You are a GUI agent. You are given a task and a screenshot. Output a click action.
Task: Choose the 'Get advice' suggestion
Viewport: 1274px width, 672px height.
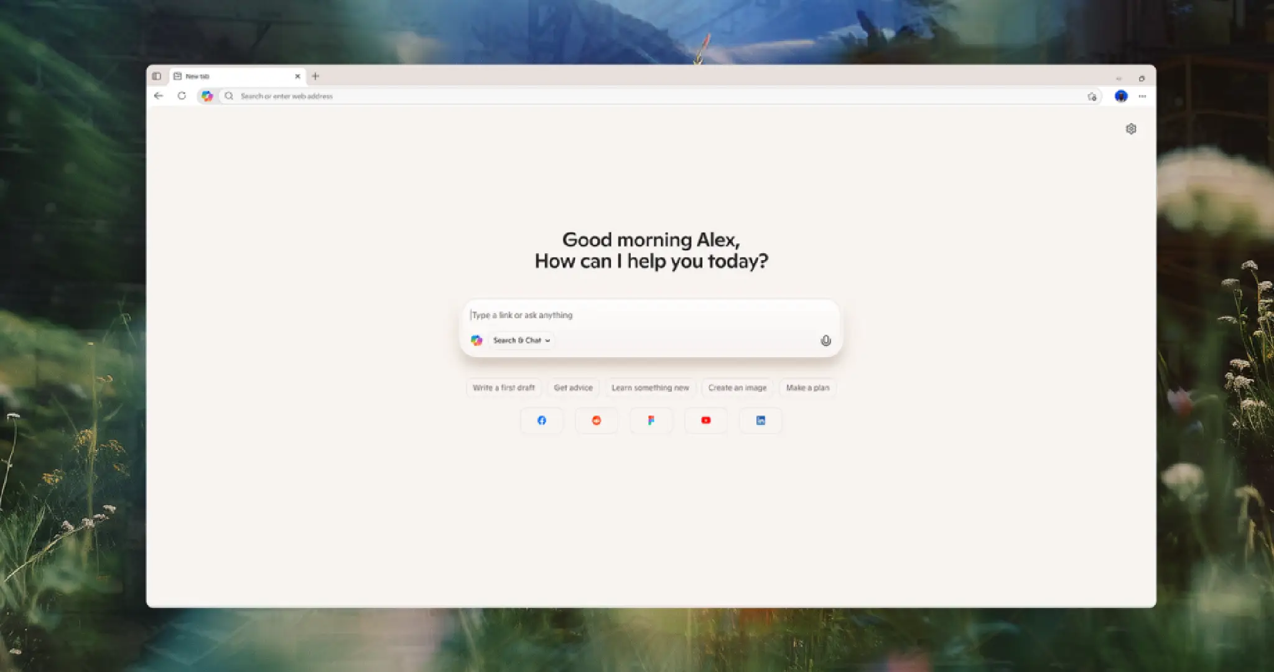click(573, 388)
